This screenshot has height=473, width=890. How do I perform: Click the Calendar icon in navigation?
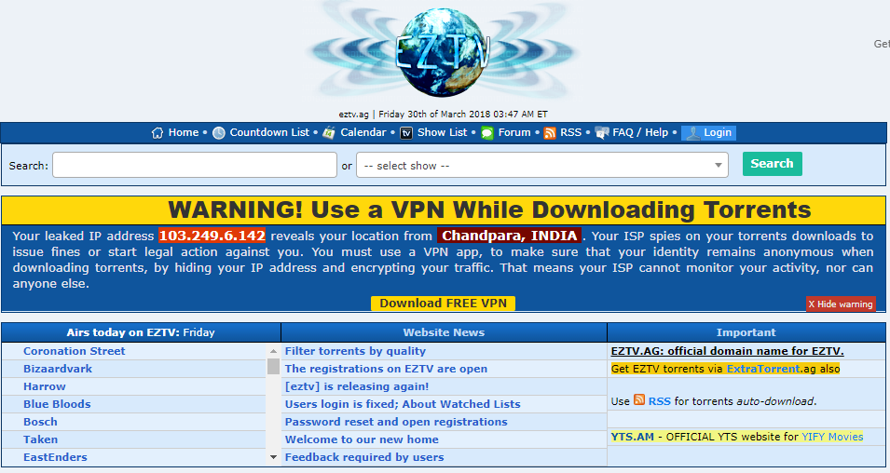(329, 133)
